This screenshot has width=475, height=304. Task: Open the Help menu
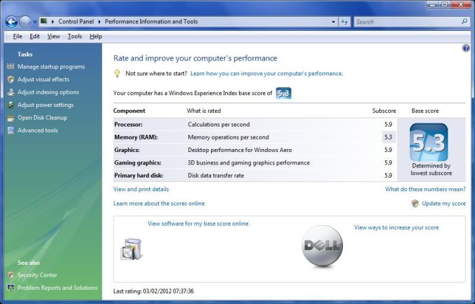click(x=96, y=36)
